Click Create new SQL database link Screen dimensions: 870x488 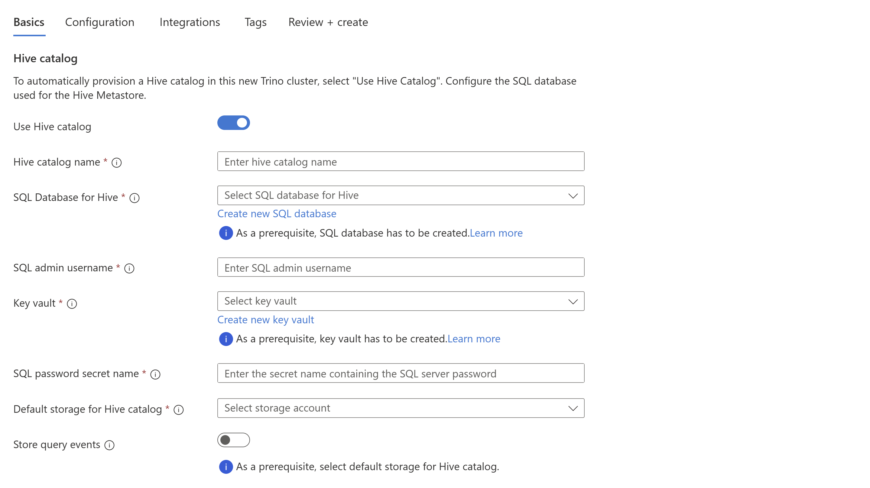click(x=277, y=213)
